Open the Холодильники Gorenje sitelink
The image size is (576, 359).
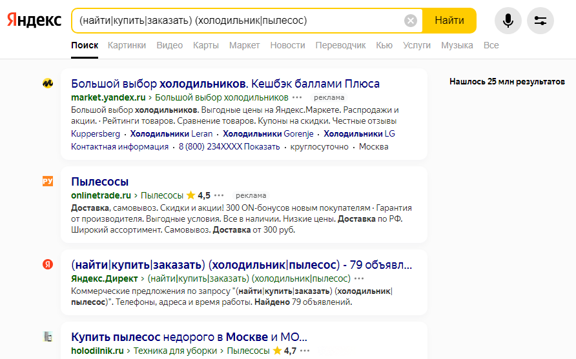point(268,134)
